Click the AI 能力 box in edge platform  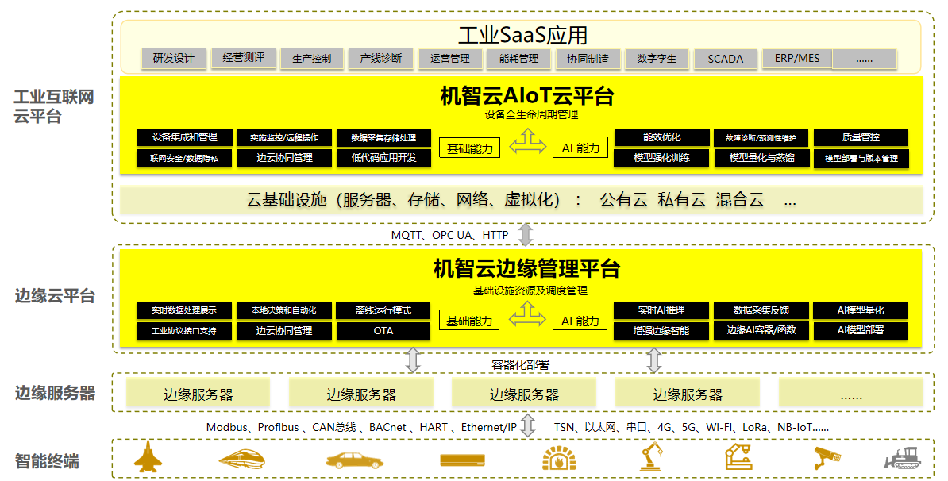click(580, 321)
